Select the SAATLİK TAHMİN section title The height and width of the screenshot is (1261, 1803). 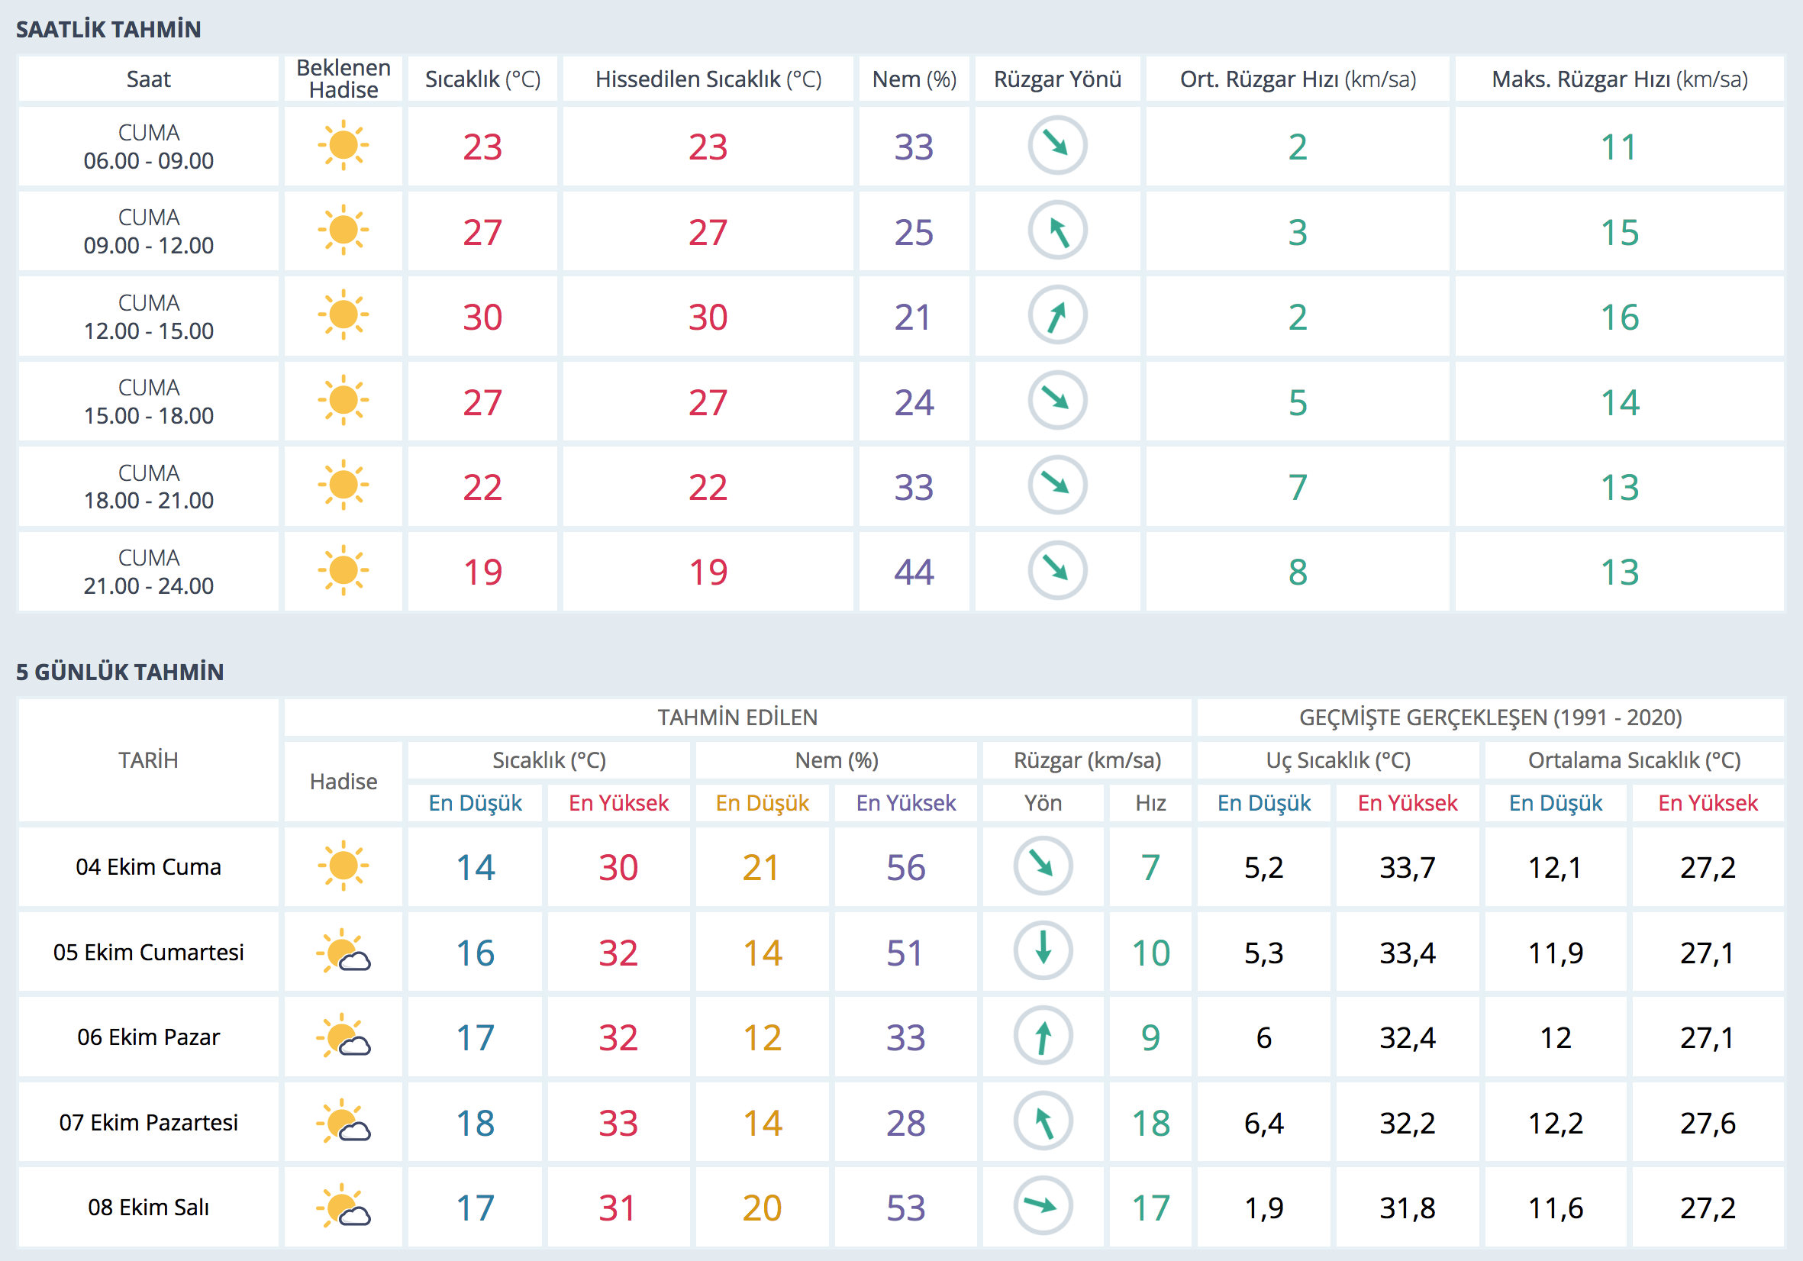108,30
